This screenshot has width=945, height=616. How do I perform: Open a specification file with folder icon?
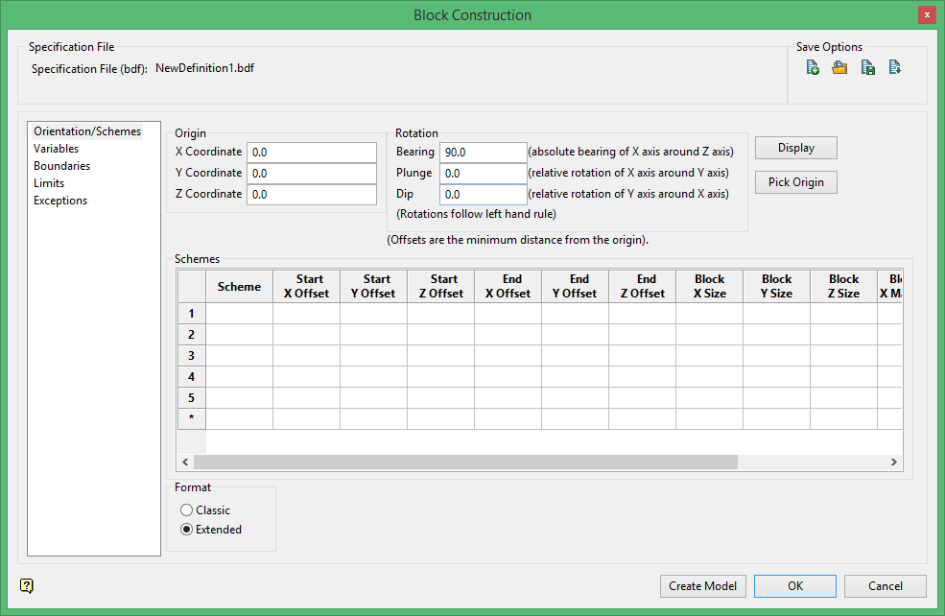839,68
